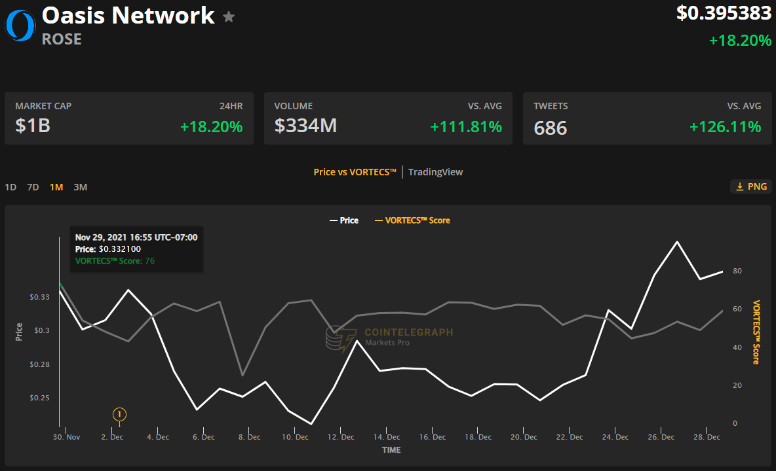The height and width of the screenshot is (471, 776).
Task: Toggle the VORTECS Score series in legend
Action: point(412,220)
